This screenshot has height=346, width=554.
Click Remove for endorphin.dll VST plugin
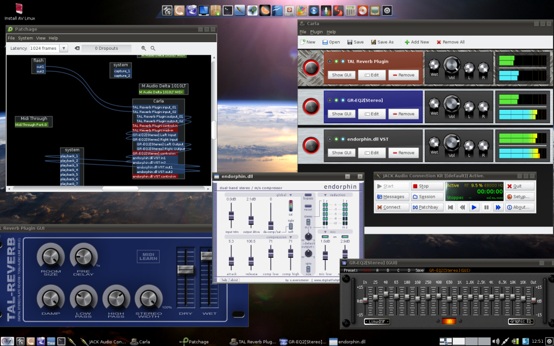[403, 153]
